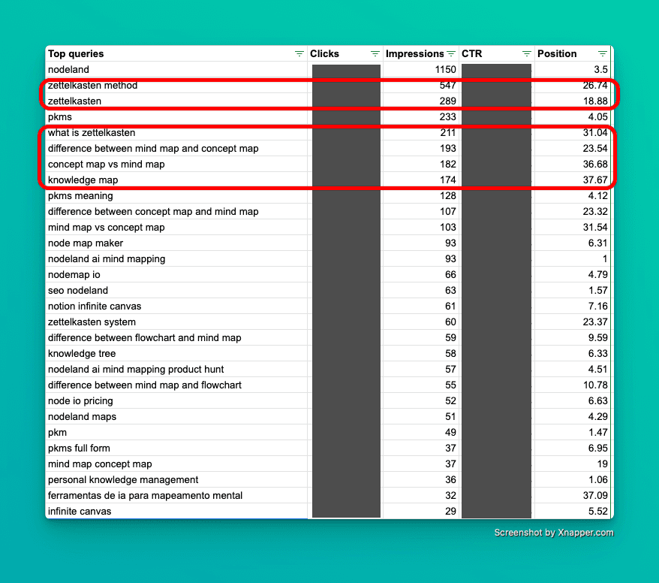The image size is (659, 583).
Task: Open the Clicks column filter
Action: coord(375,54)
